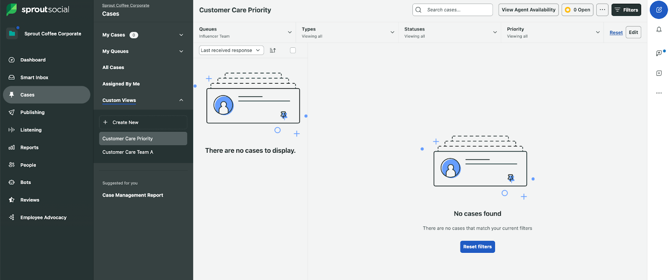The width and height of the screenshot is (670, 280).
Task: Click the Sprout Social logo
Action: [x=38, y=9]
